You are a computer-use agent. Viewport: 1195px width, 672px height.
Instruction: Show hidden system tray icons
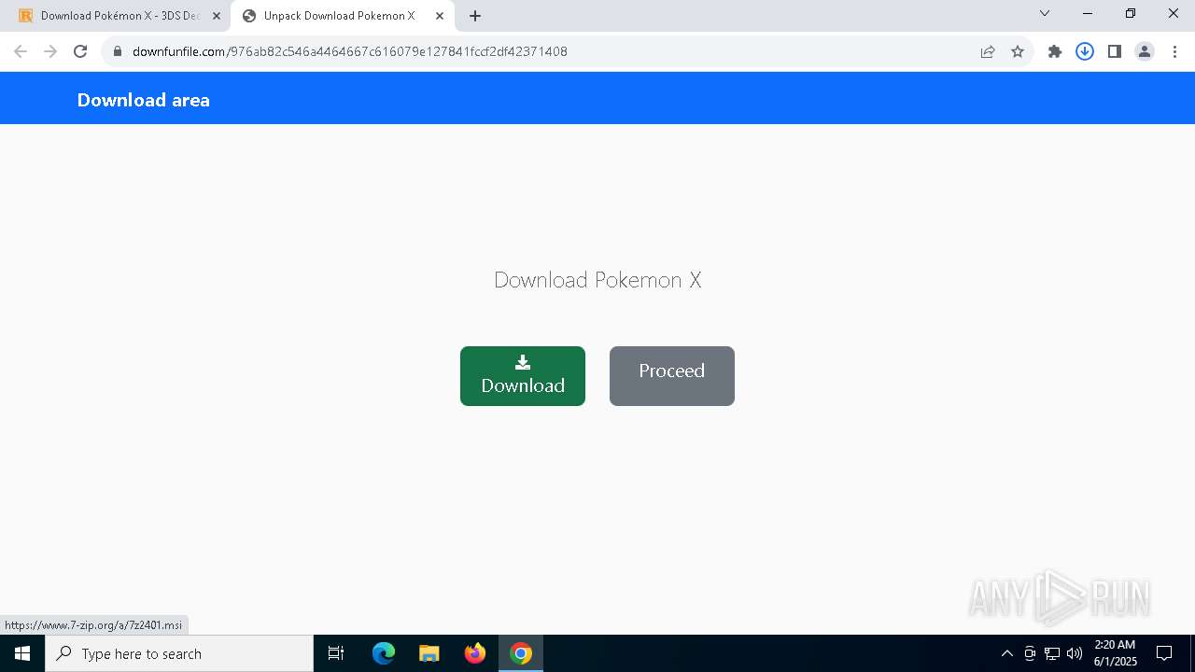point(1006,653)
